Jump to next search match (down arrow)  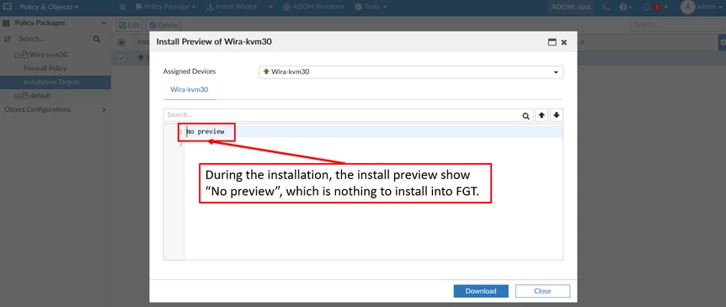coord(557,115)
